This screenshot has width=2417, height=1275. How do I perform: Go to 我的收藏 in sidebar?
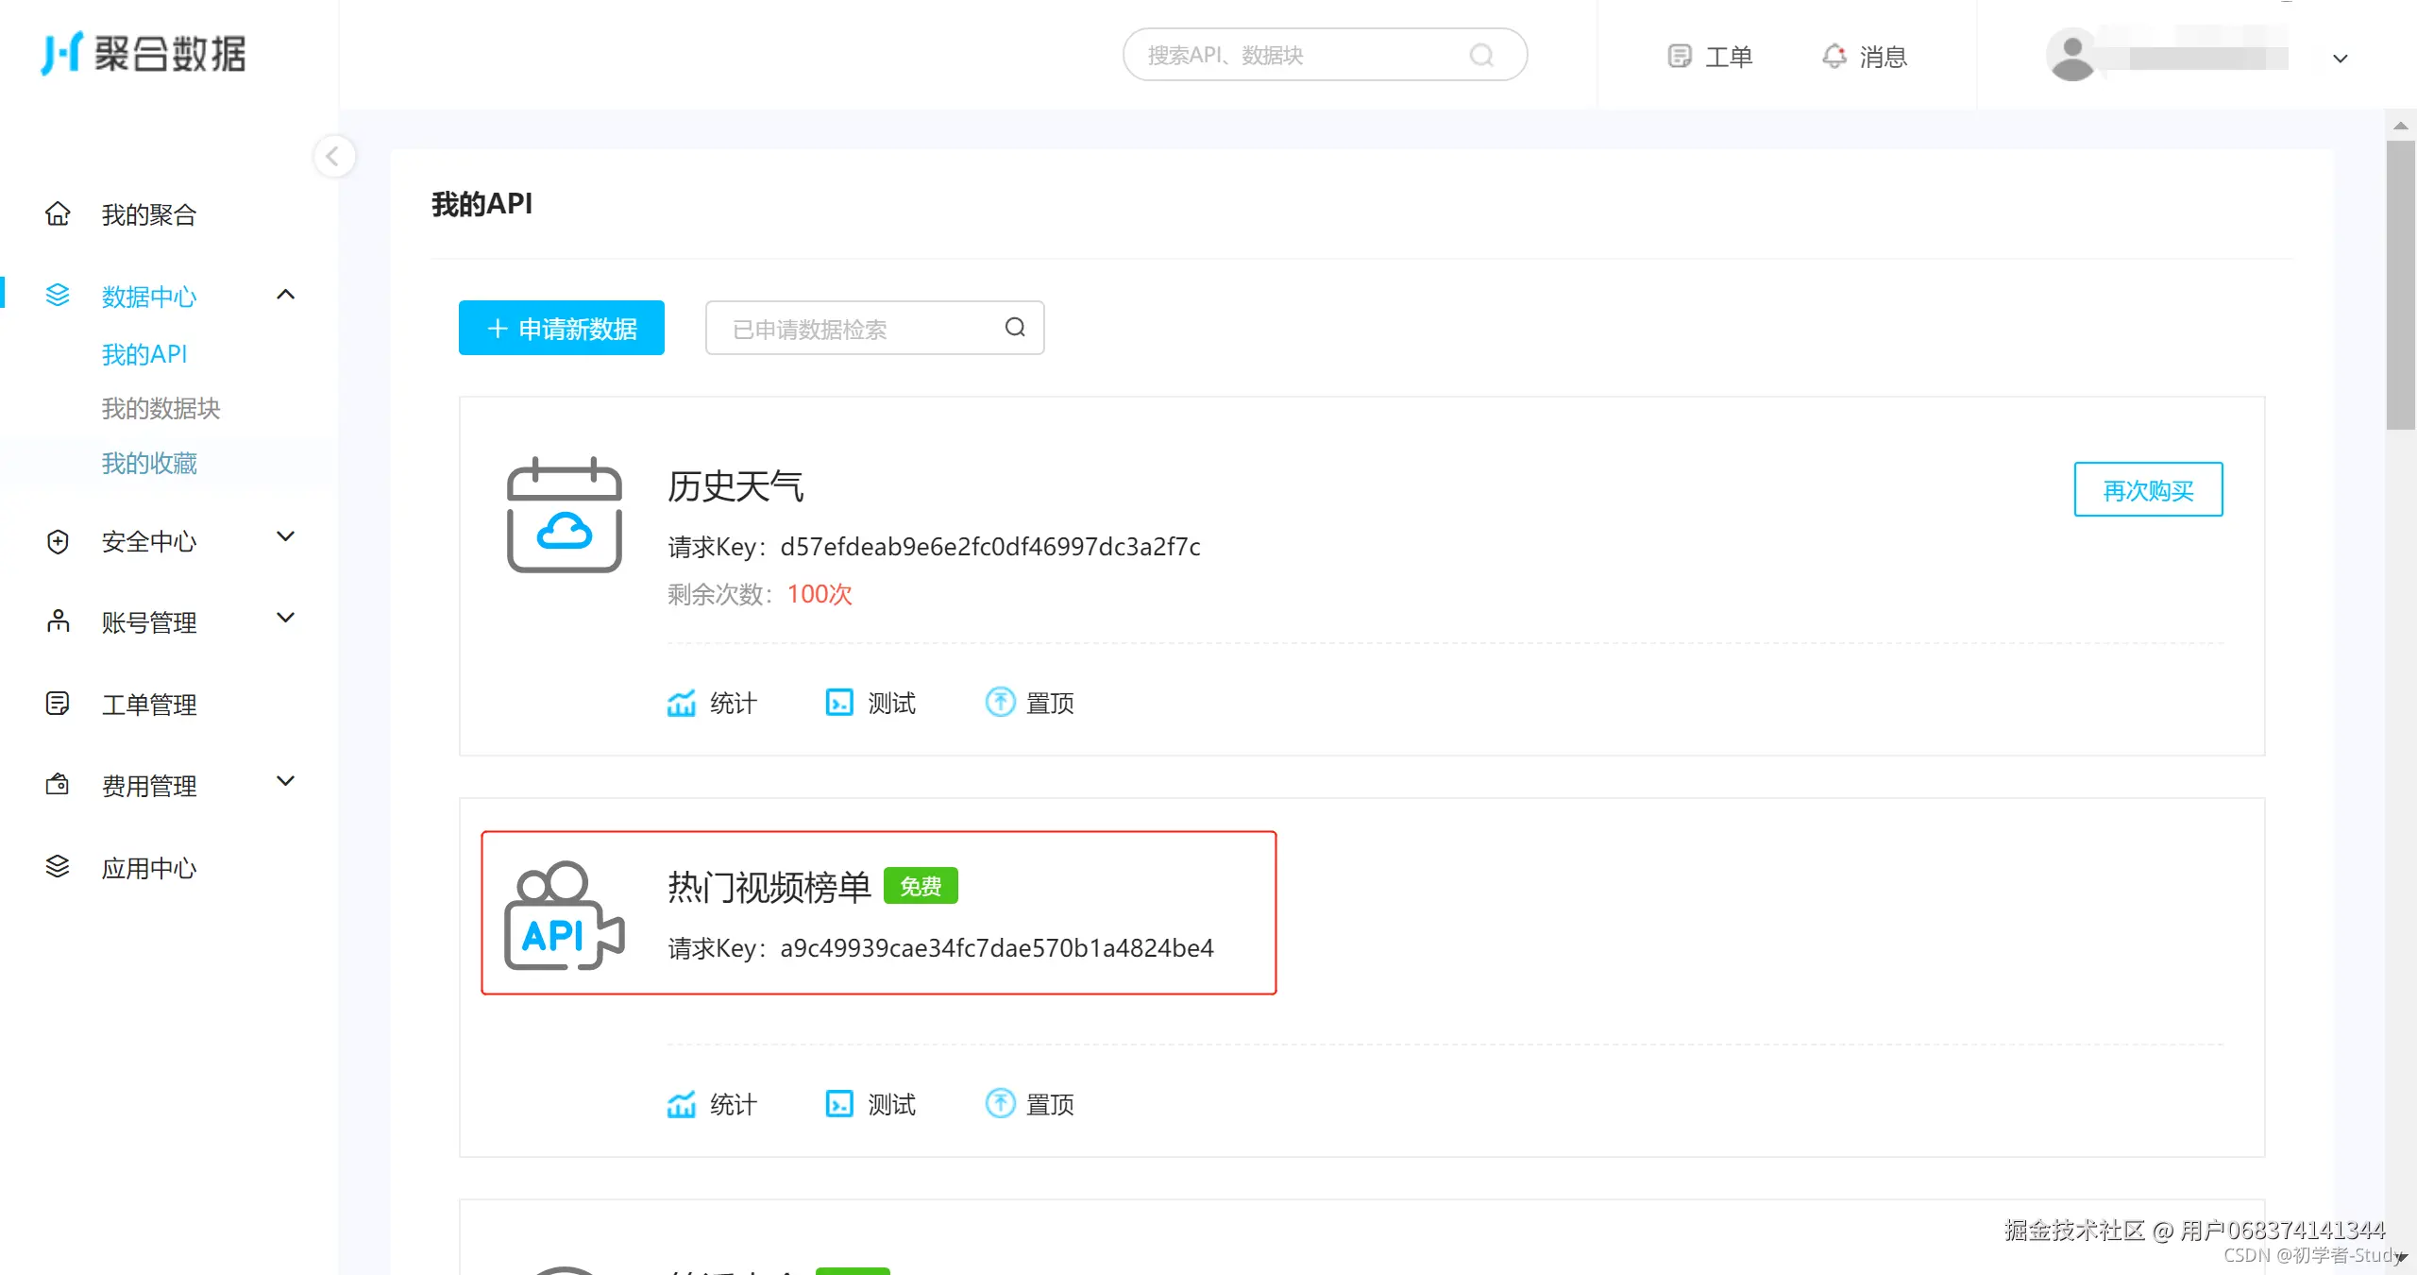point(149,463)
